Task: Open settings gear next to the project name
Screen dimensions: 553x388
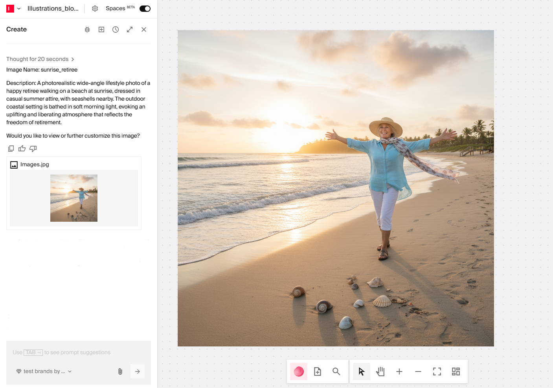Action: tap(95, 9)
